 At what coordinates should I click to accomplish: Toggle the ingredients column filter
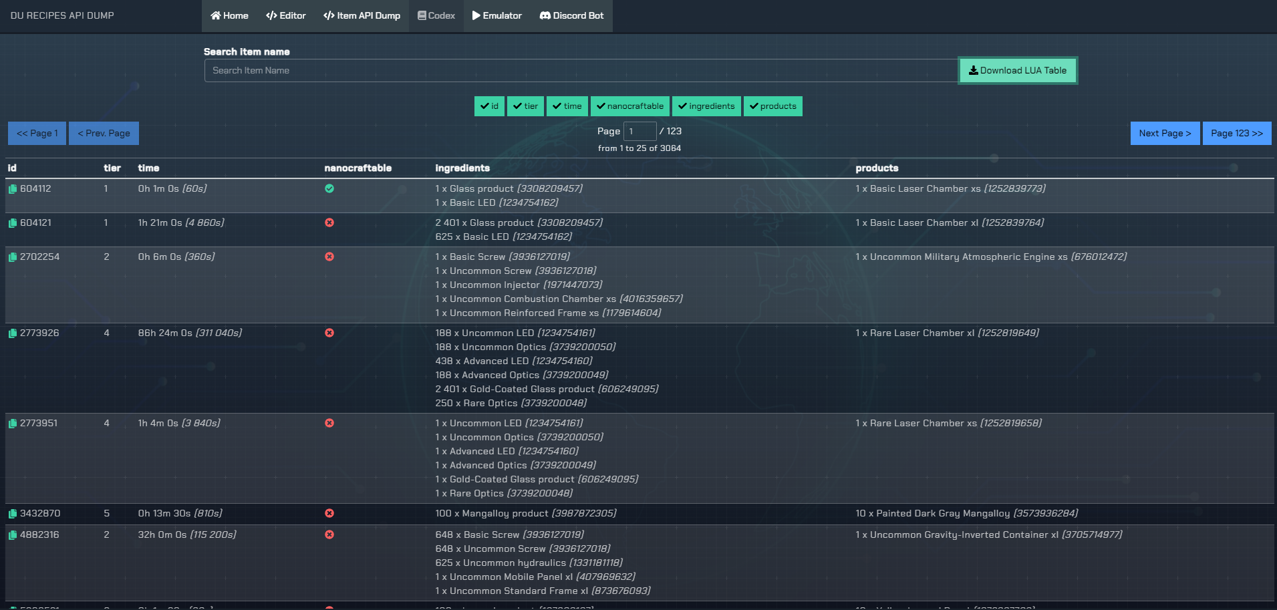[706, 106]
